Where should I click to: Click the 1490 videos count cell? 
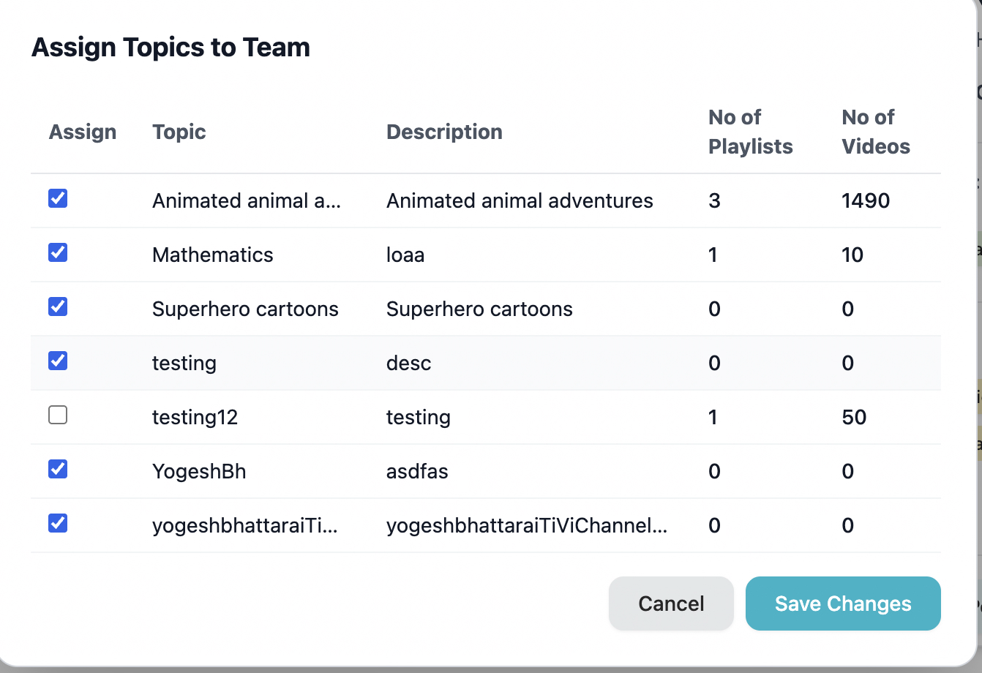(x=866, y=201)
